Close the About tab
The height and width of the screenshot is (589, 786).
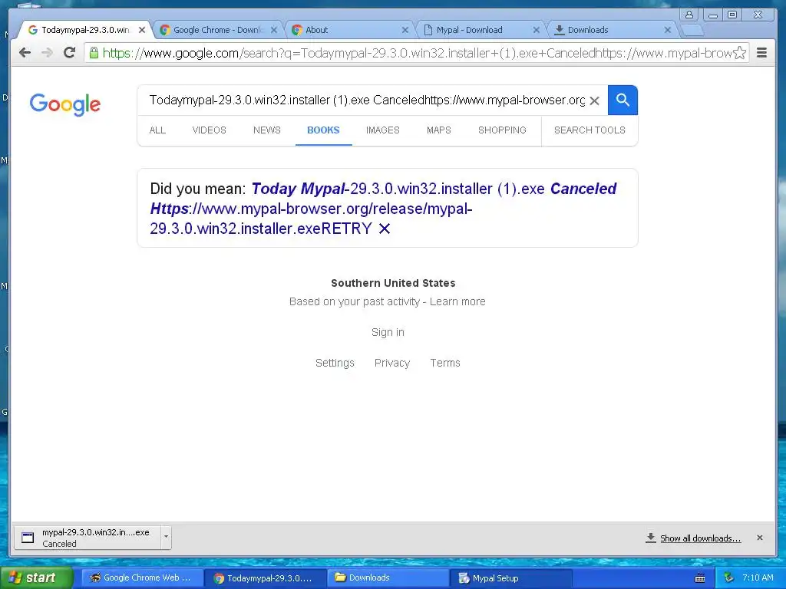pyautogui.click(x=405, y=30)
